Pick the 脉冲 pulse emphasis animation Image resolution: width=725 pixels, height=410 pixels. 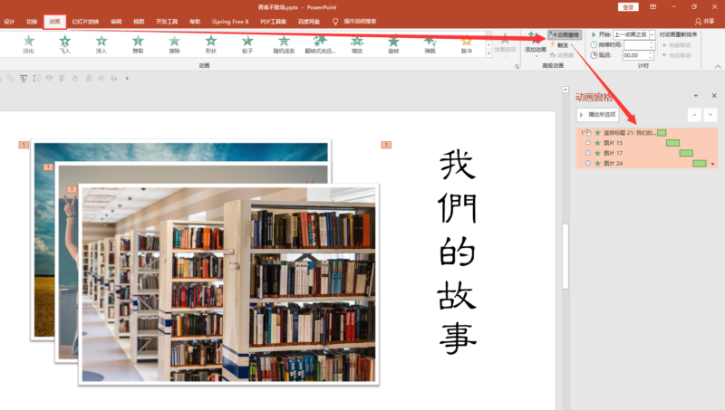click(x=467, y=43)
